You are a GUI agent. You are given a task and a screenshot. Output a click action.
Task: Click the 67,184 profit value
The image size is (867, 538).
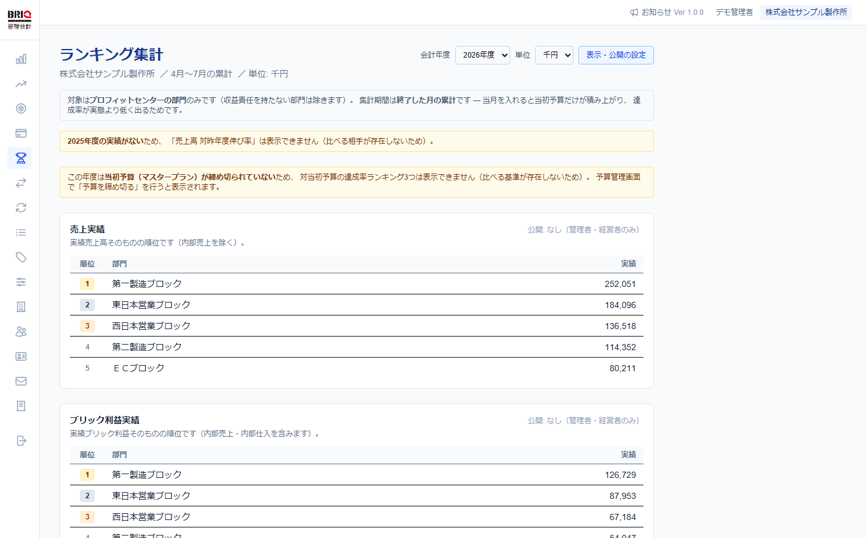[x=623, y=517]
